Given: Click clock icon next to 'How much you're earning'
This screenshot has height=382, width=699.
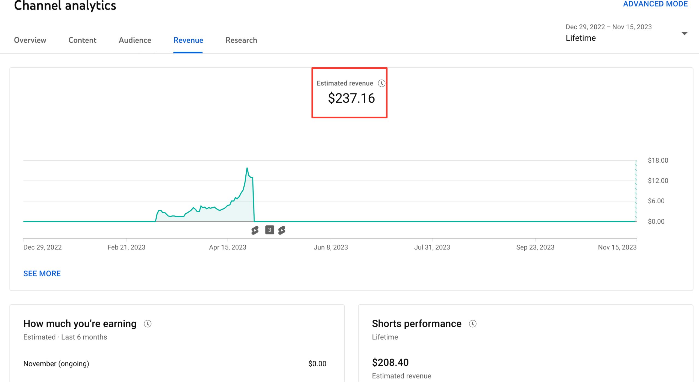Looking at the screenshot, I should pyautogui.click(x=148, y=324).
